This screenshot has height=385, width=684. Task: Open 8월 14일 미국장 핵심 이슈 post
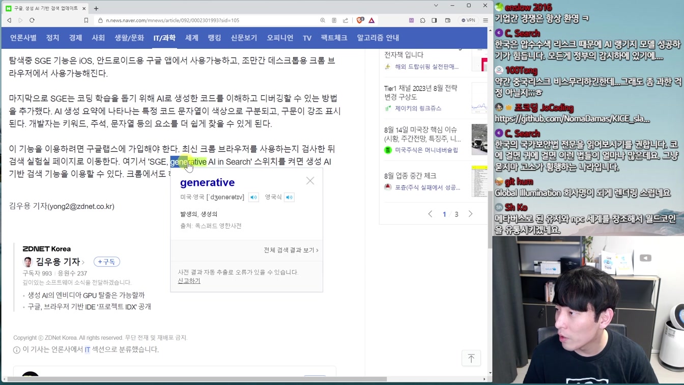[x=422, y=134]
